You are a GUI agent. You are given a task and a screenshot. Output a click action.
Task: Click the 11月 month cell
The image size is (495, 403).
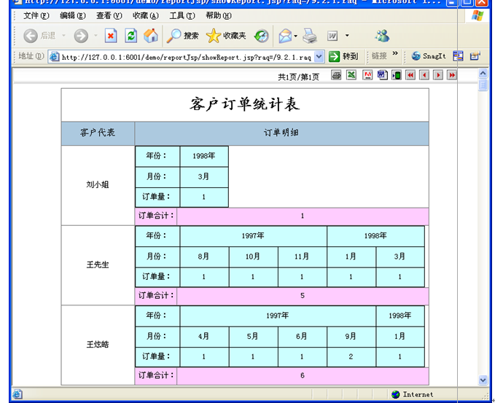pyautogui.click(x=302, y=257)
